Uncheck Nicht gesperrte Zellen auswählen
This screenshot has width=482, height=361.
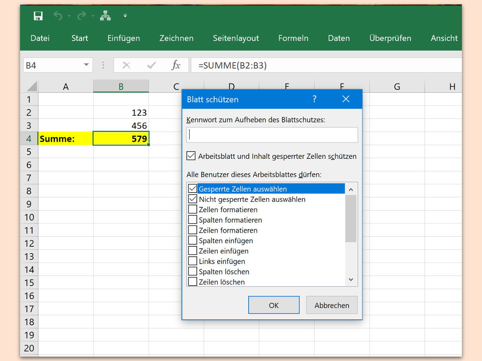click(192, 199)
